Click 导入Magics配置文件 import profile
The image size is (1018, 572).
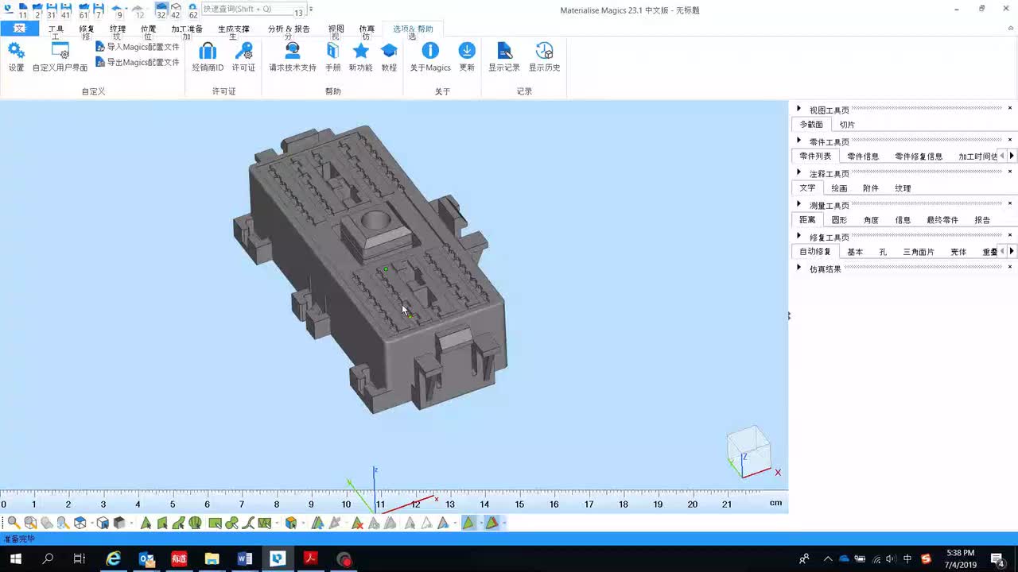[x=138, y=47]
